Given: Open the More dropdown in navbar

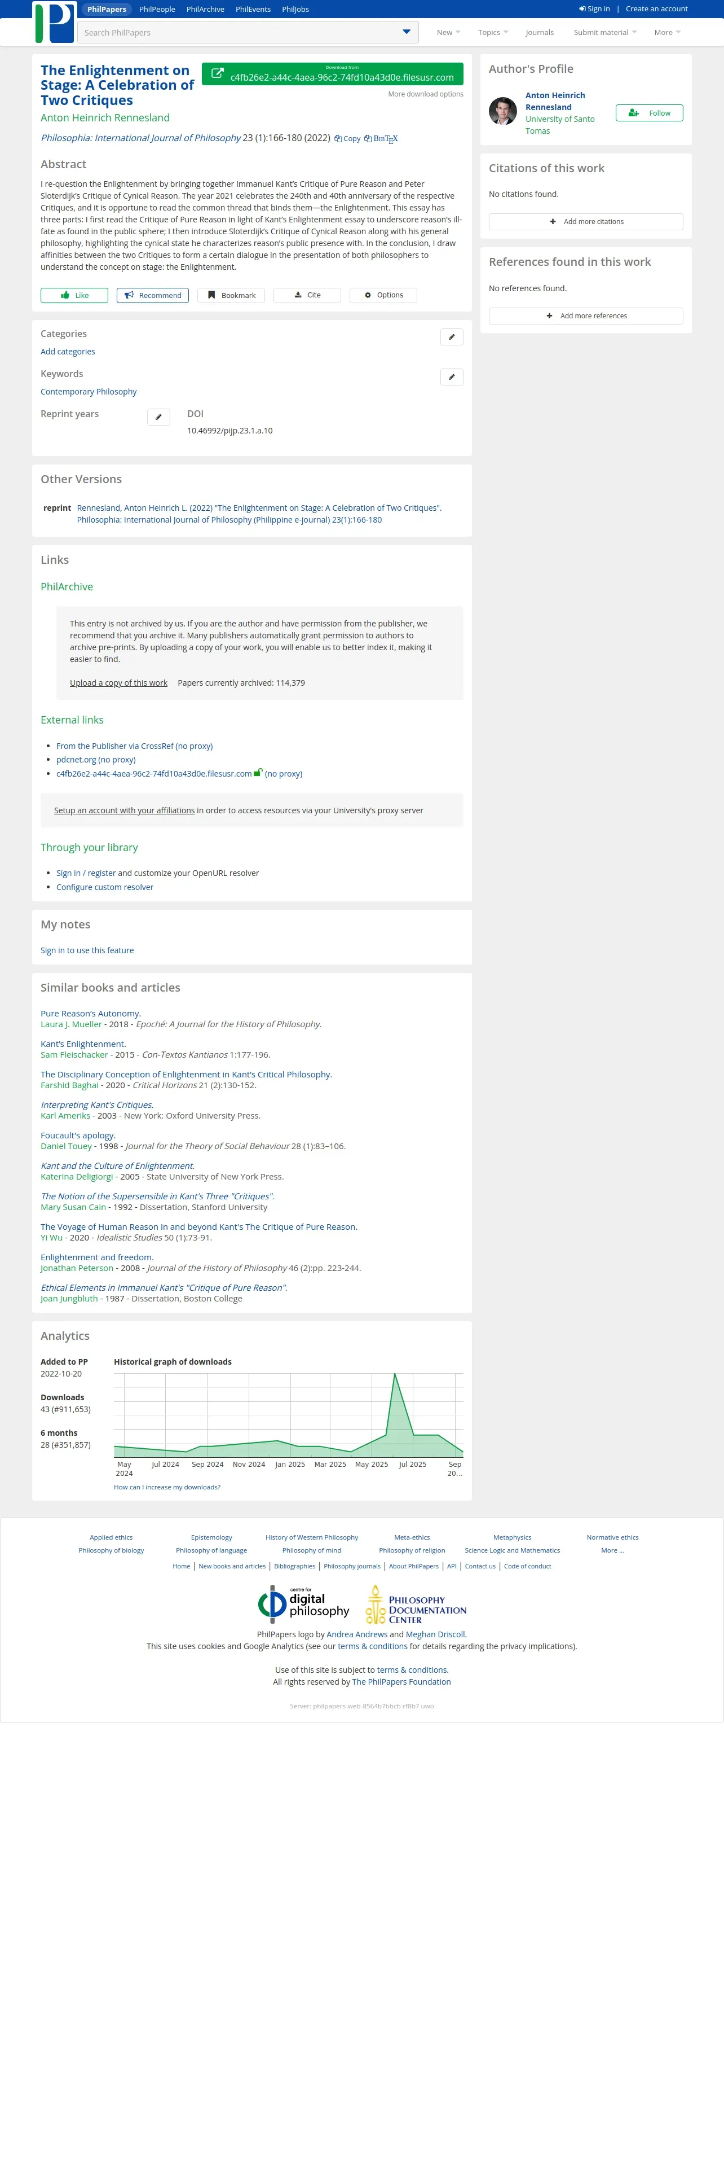Looking at the screenshot, I should pyautogui.click(x=666, y=32).
